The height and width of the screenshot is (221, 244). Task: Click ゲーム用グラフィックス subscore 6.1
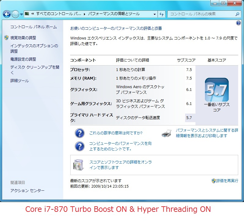click(x=189, y=104)
